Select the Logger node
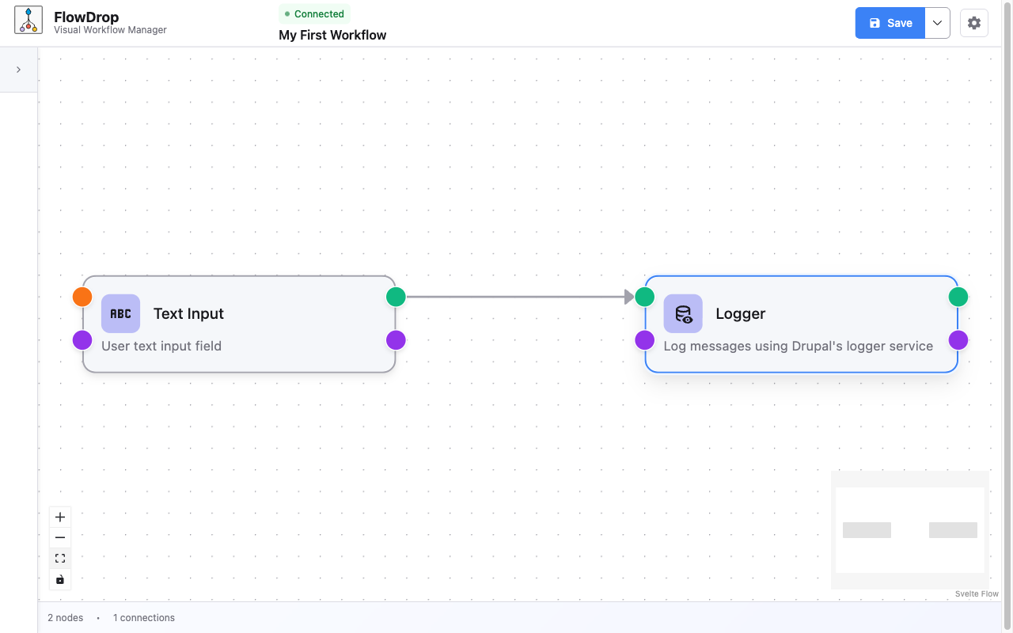The width and height of the screenshot is (1013, 633). pos(801,324)
